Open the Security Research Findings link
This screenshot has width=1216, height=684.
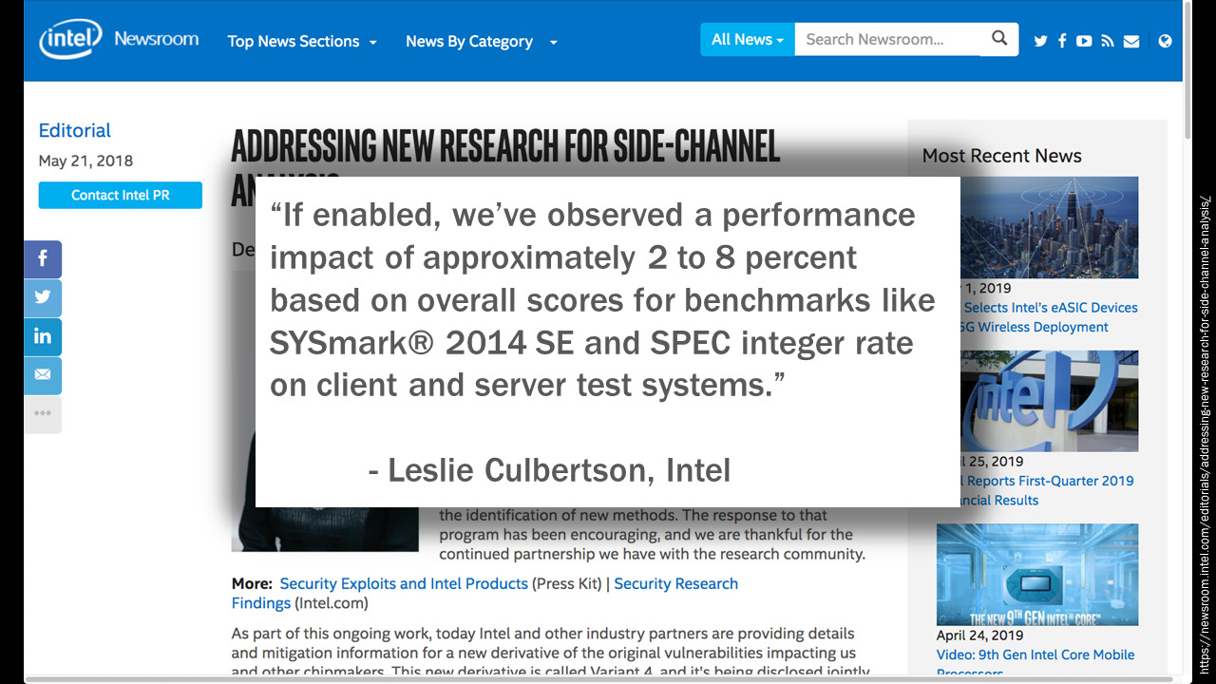[484, 593]
